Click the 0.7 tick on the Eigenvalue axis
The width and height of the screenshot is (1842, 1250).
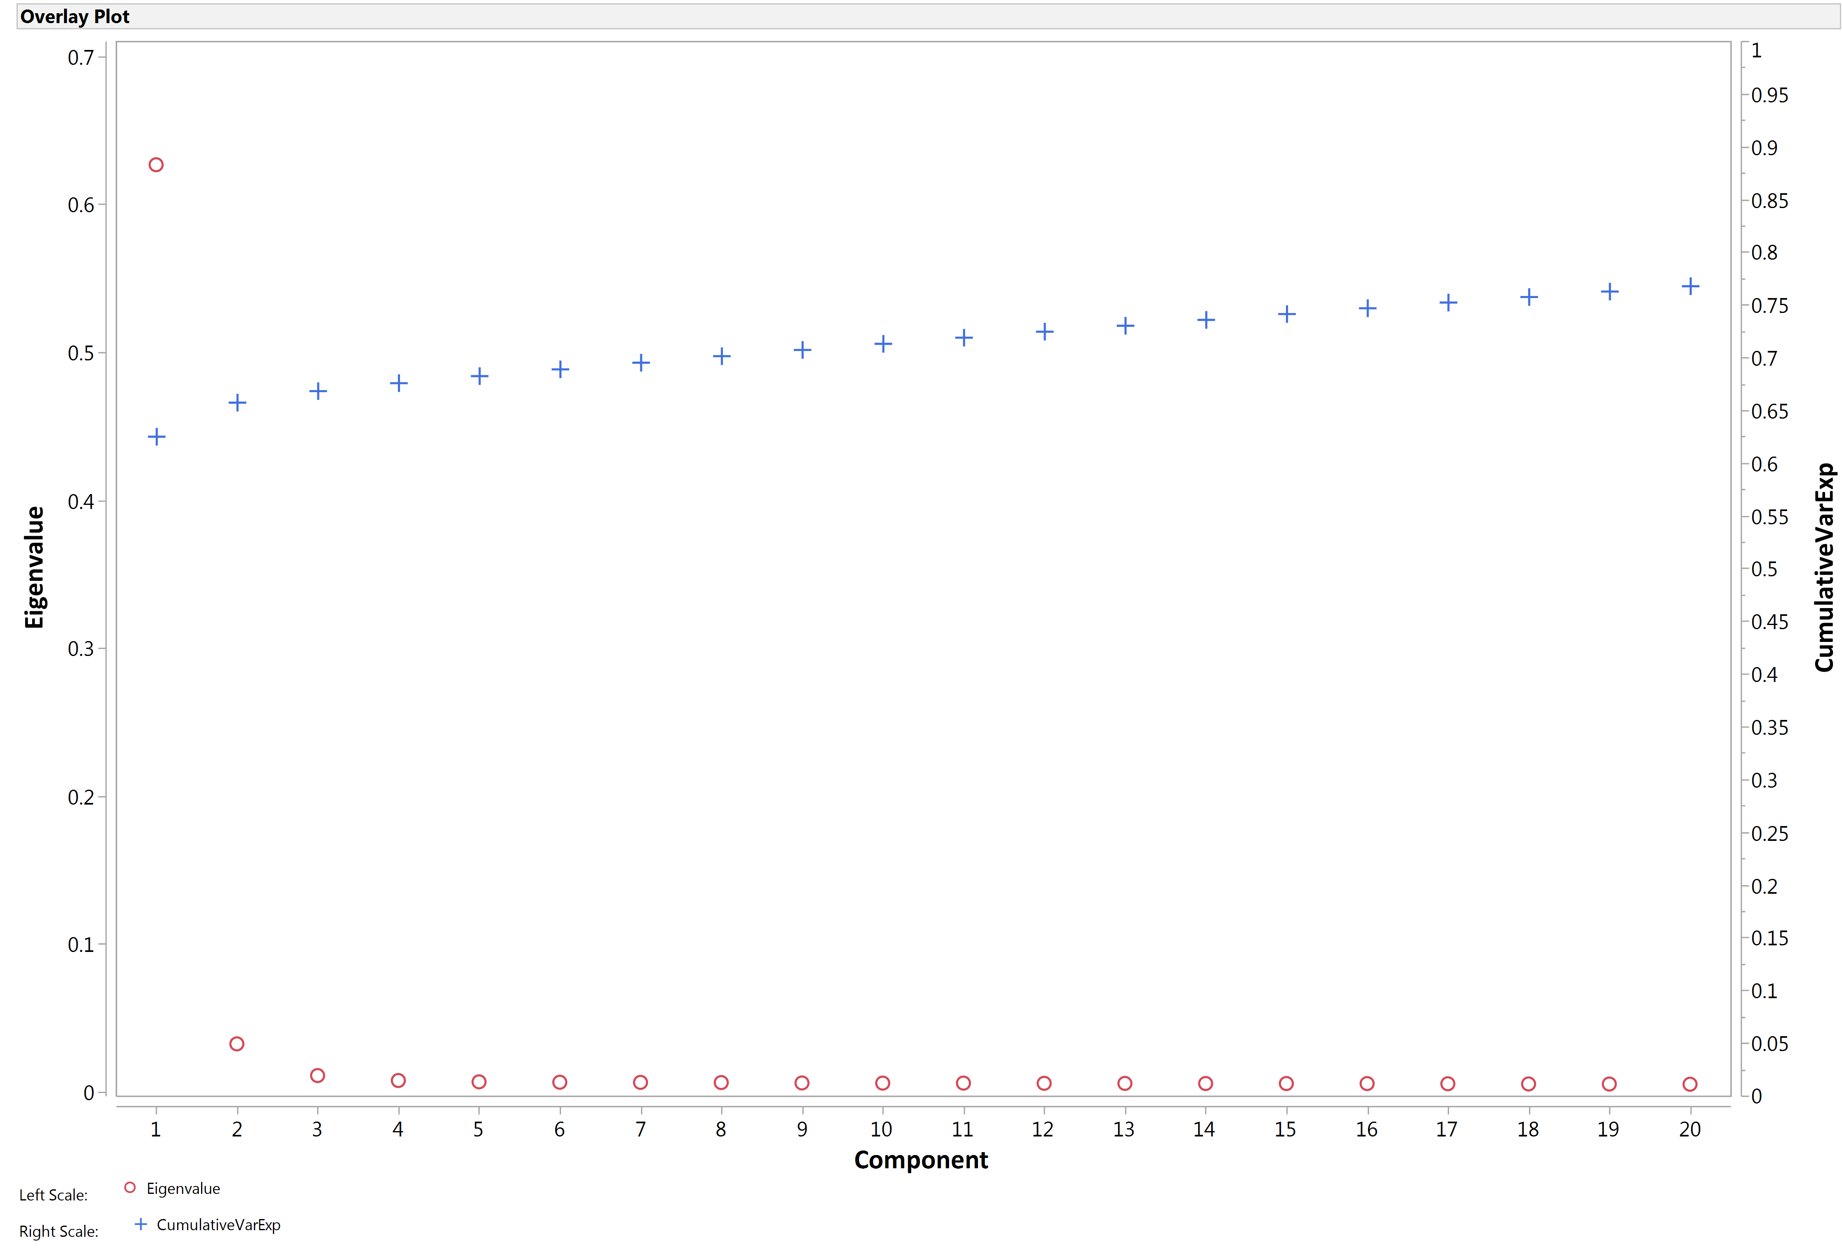point(81,57)
